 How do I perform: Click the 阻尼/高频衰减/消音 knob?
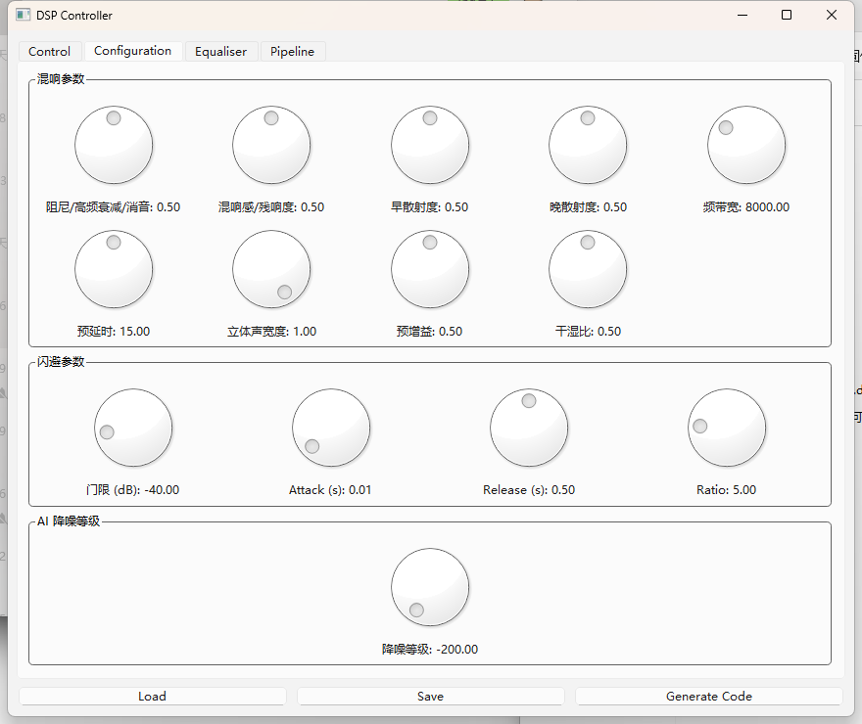tap(114, 145)
